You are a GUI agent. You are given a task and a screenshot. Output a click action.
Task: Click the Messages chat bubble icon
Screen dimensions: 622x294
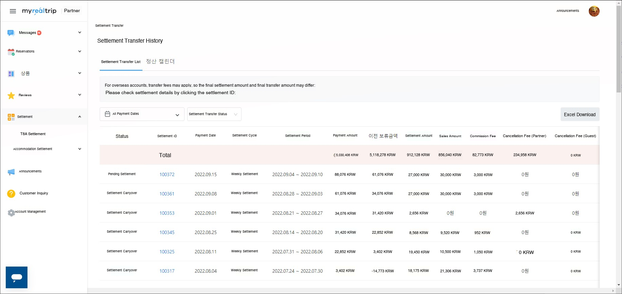coord(11,33)
